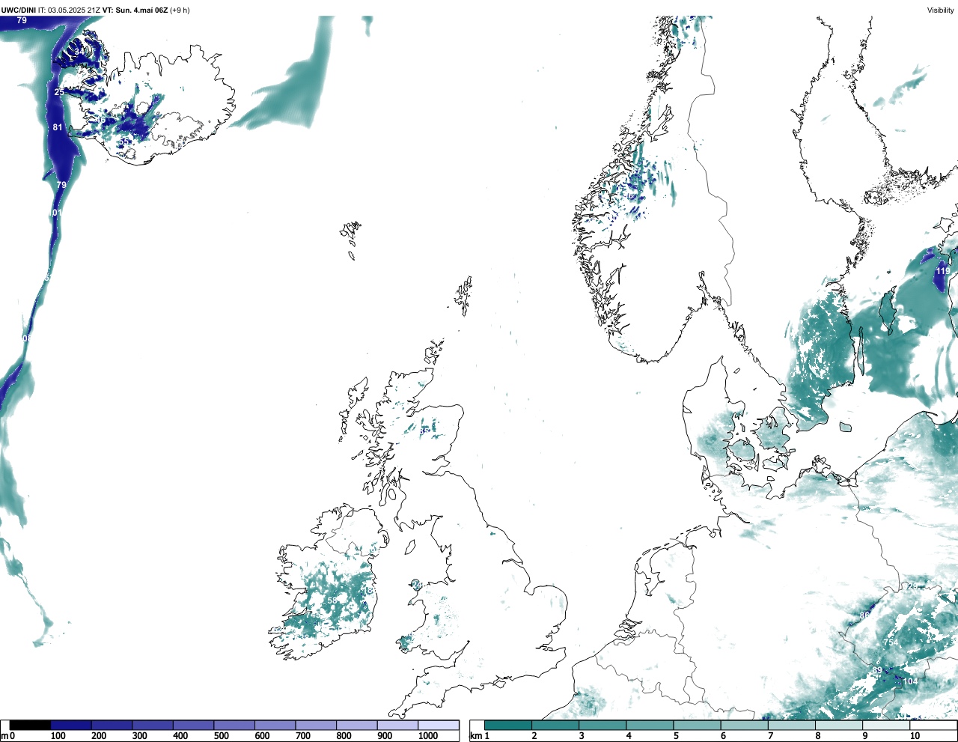This screenshot has height=742, width=958.
Task: Click the '(+9 h)' forecast offset text
Action: coord(180,10)
